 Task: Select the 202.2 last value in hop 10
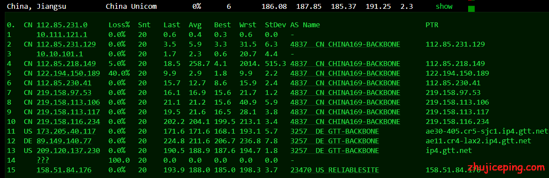[174, 122]
